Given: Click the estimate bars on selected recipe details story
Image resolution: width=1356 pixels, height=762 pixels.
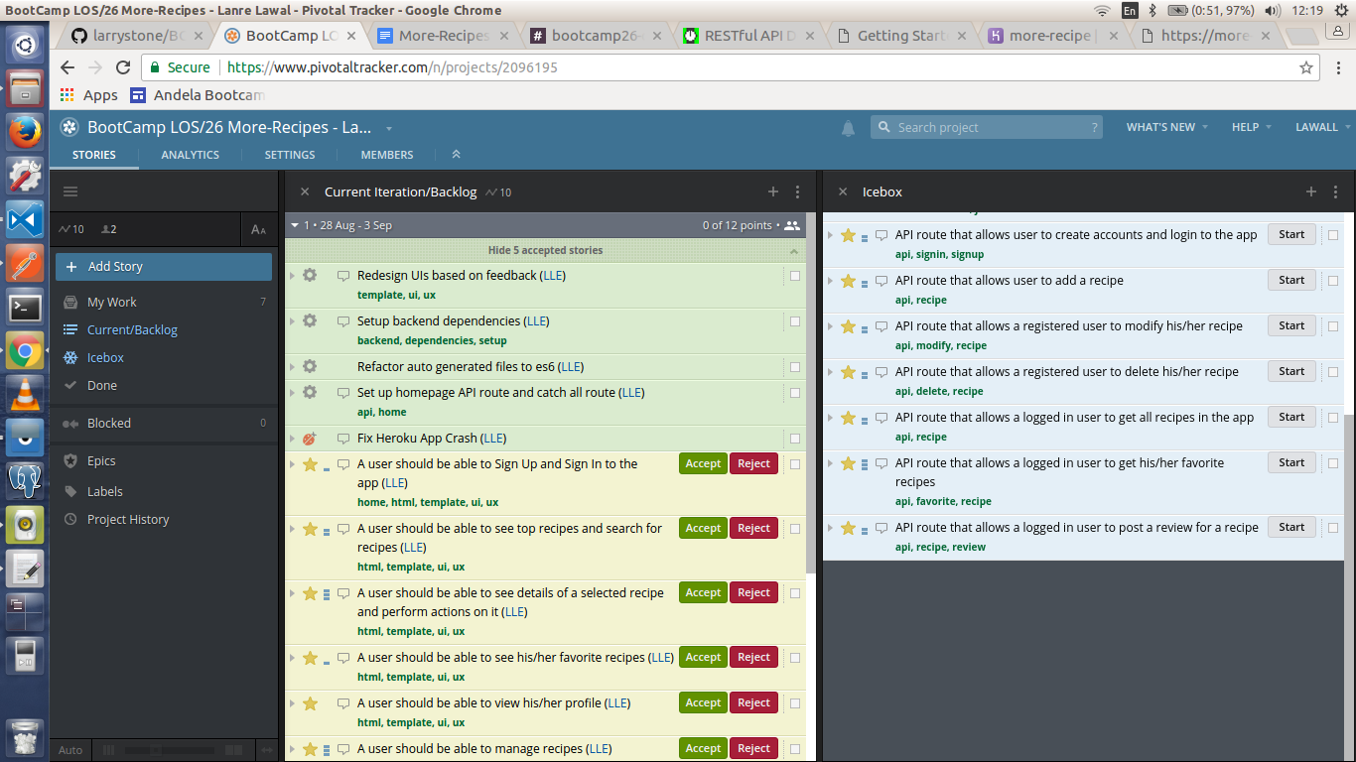Looking at the screenshot, I should click(327, 593).
